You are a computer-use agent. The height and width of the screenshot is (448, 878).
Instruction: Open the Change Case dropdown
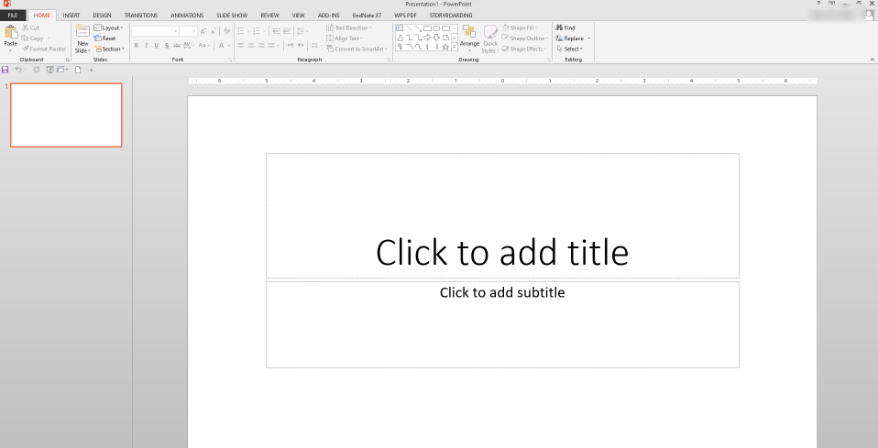click(203, 46)
